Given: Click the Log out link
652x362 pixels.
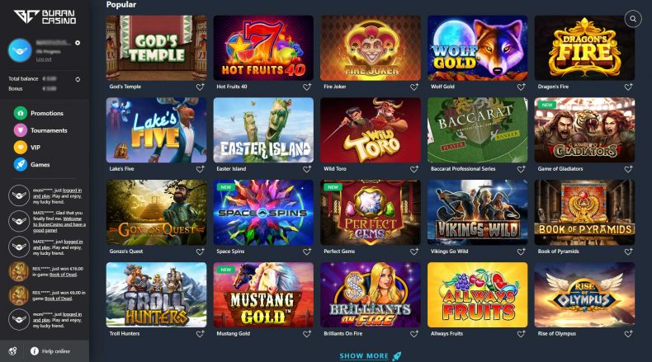Looking at the screenshot, I should click(x=44, y=59).
